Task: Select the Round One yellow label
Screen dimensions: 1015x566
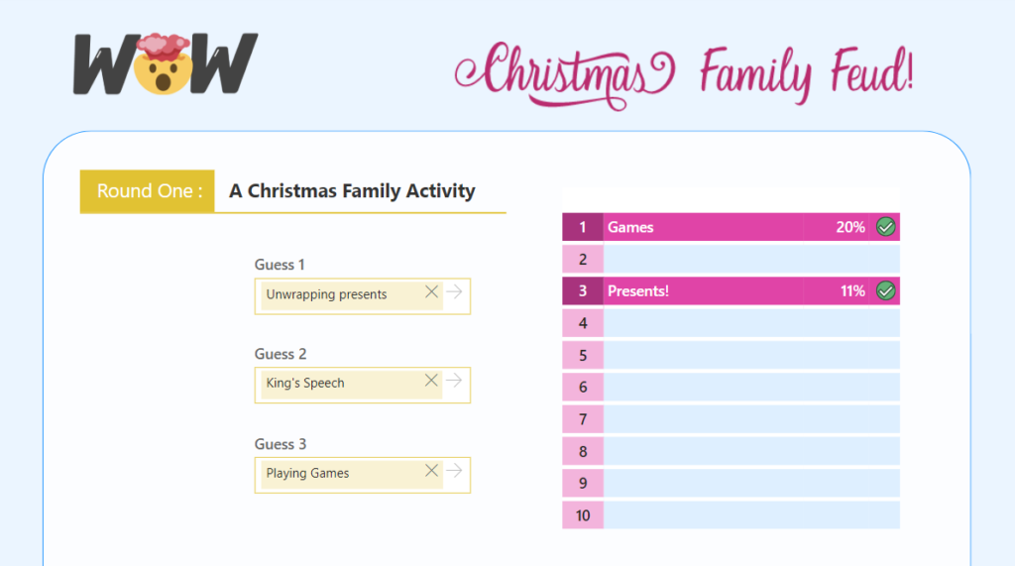Action: click(x=148, y=191)
